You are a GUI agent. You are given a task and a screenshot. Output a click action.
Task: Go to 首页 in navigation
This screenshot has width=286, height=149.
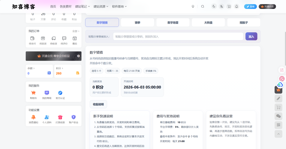pyautogui.click(x=53, y=7)
